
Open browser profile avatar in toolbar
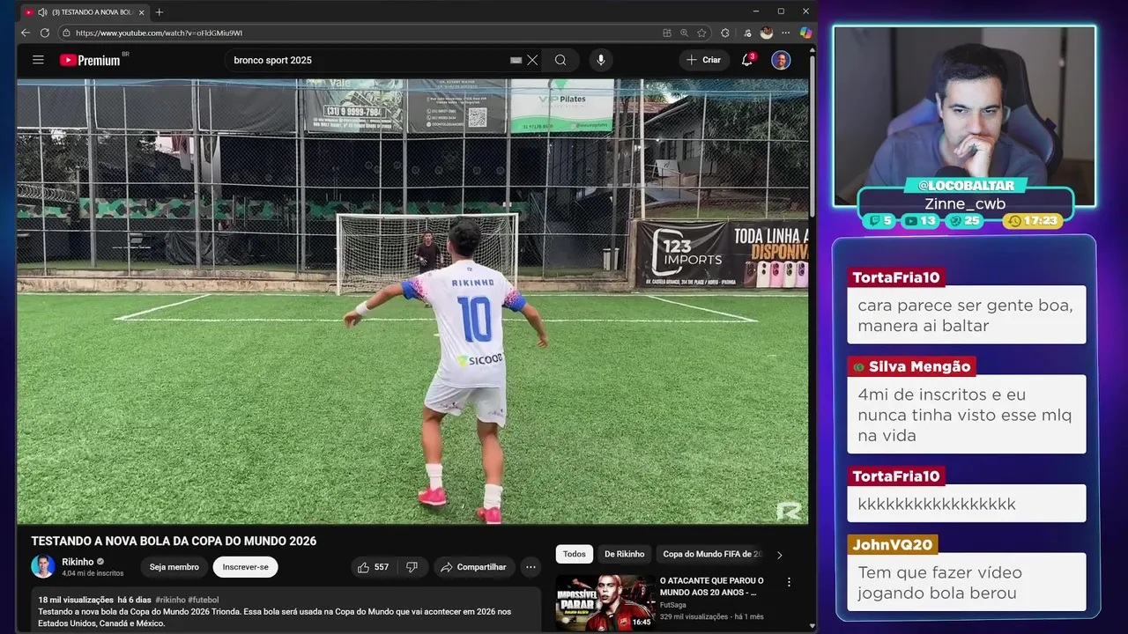[767, 33]
